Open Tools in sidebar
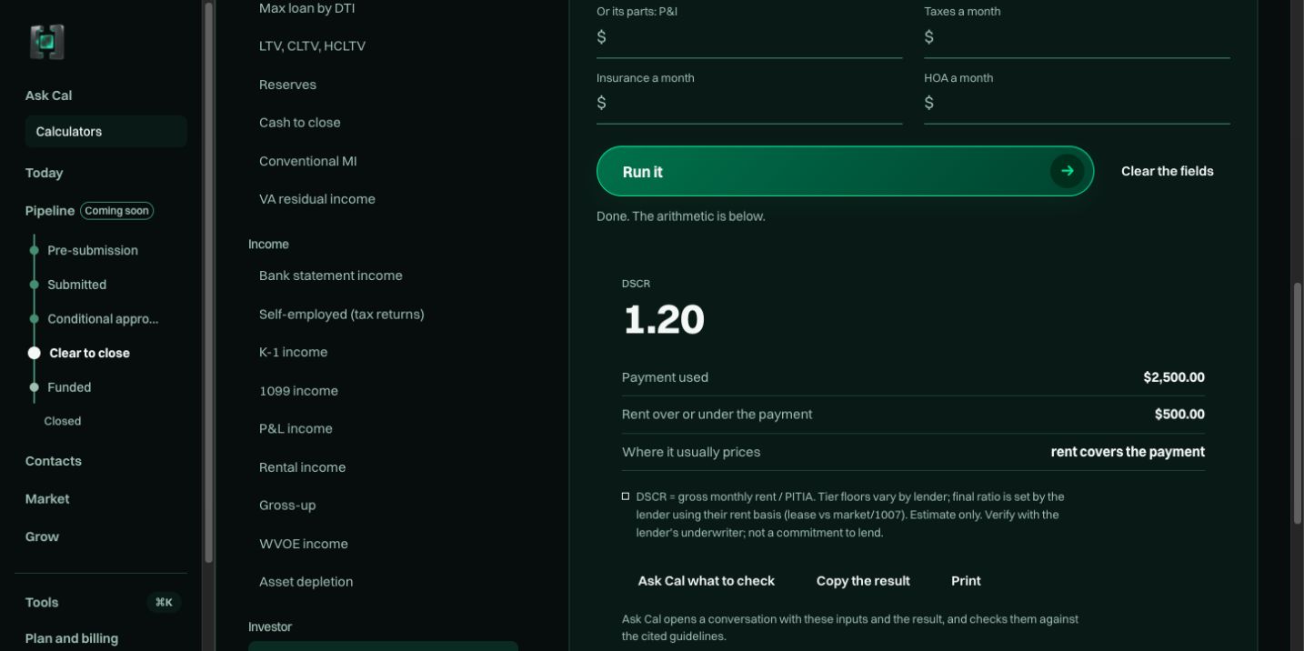 (x=42, y=602)
